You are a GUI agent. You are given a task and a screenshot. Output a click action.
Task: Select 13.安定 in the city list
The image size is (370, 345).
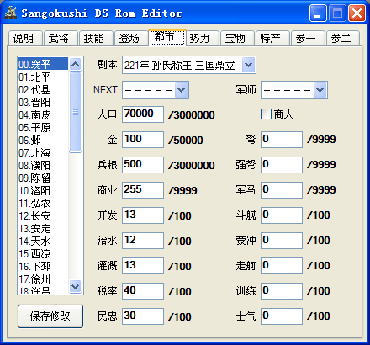click(43, 228)
